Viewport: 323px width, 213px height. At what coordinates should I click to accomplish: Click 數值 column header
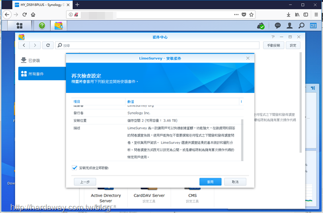[182, 101]
